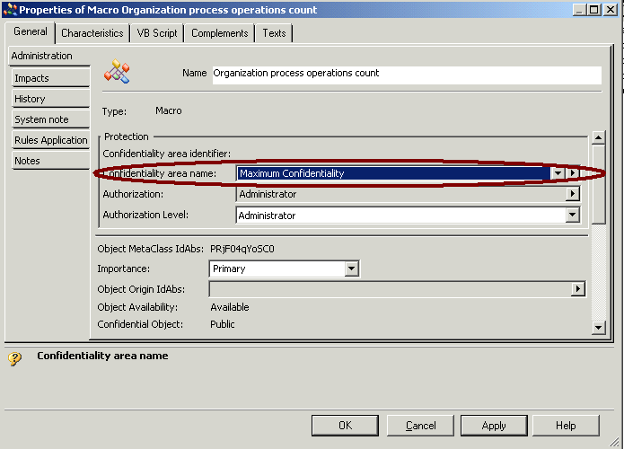Go to the Texts tab
The image size is (624, 449).
(274, 33)
